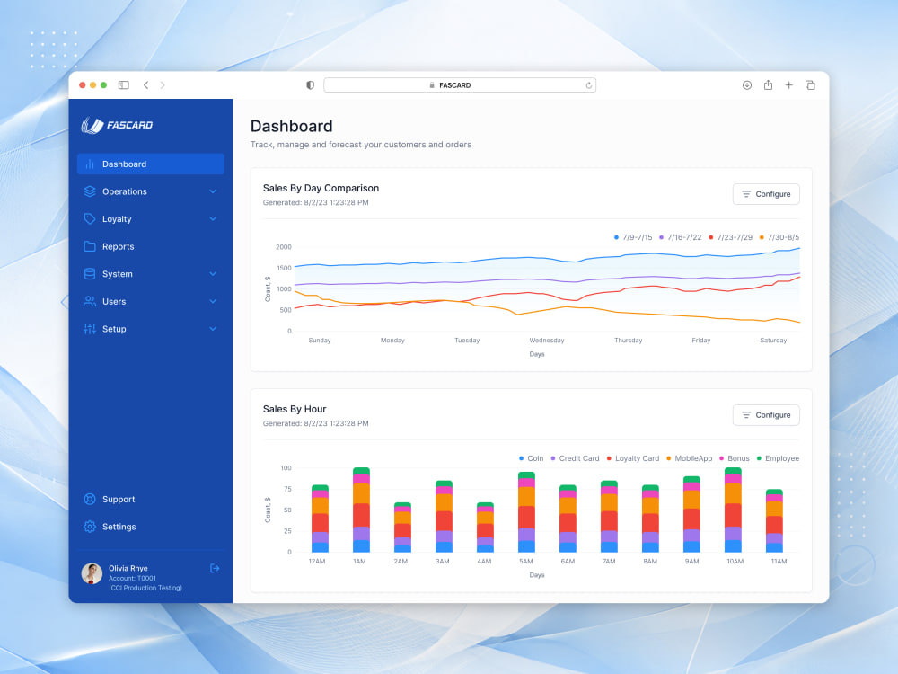Expand the Users menu chevron
The height and width of the screenshot is (674, 898).
point(213,301)
